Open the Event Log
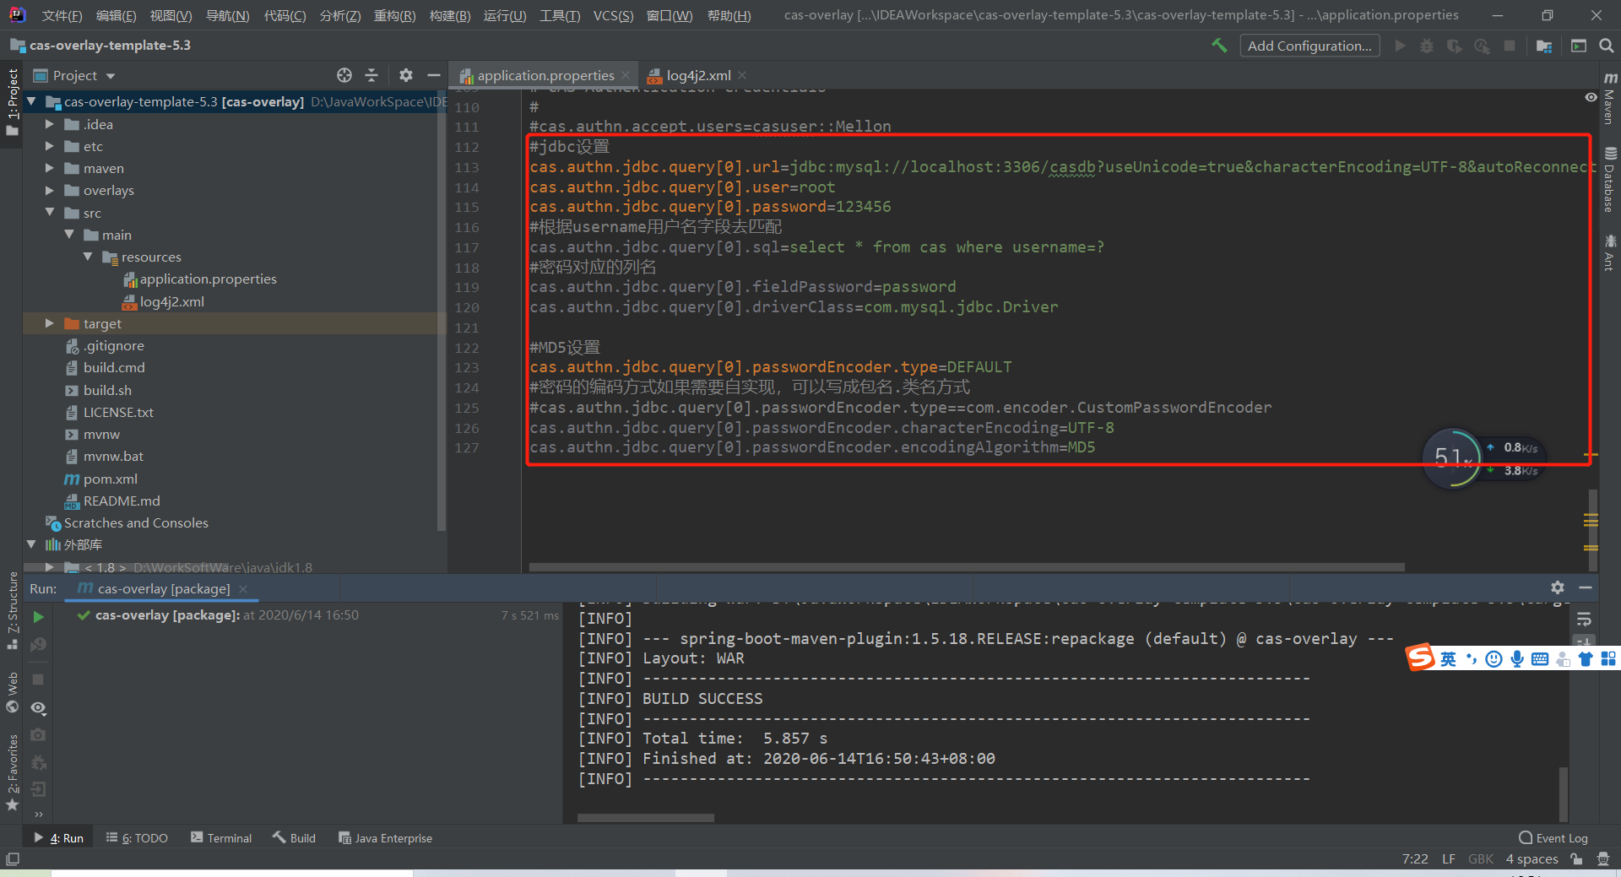Viewport: 1621px width, 877px height. 1553,837
